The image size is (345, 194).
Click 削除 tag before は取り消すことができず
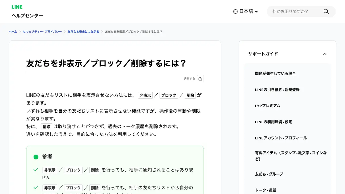tap(47, 126)
